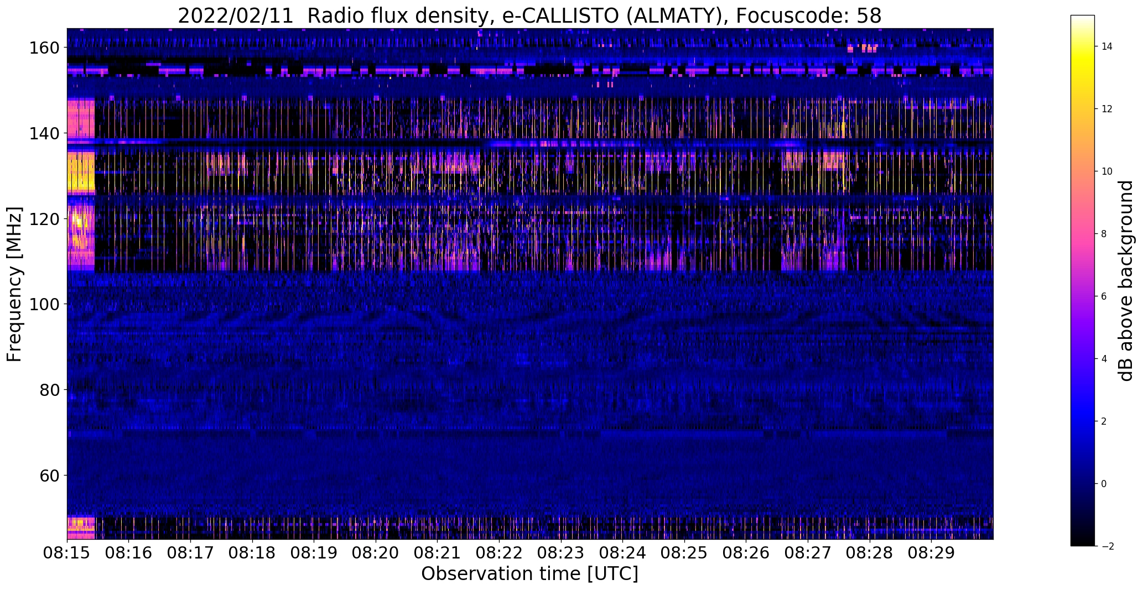Click the colorbar tick label 10

(x=1106, y=171)
